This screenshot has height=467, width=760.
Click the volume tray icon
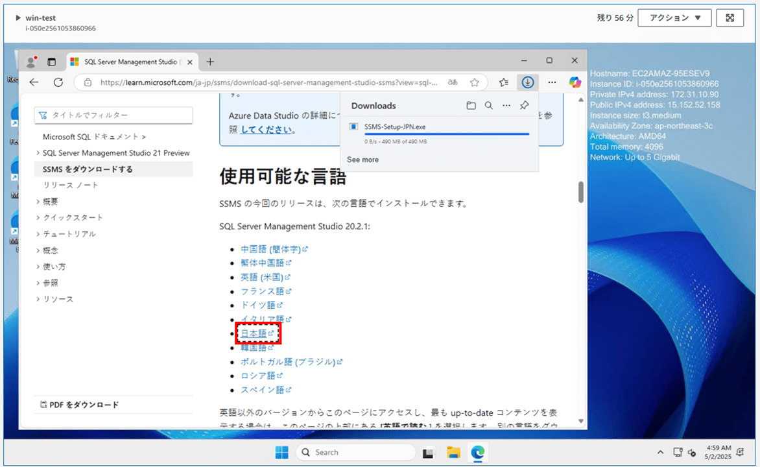pos(692,453)
